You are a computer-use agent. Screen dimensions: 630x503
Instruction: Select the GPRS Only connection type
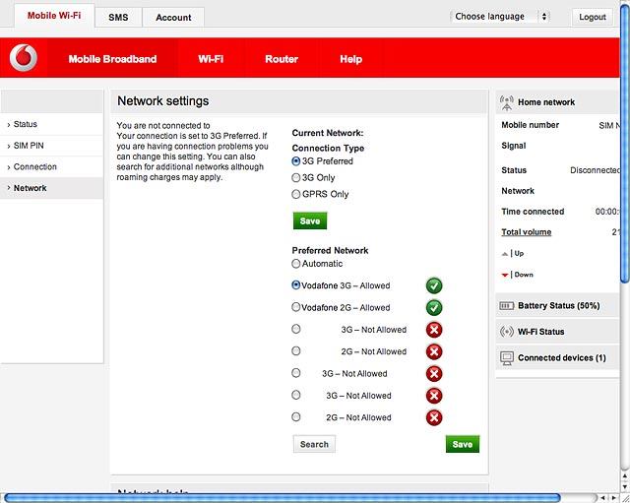pyautogui.click(x=296, y=195)
